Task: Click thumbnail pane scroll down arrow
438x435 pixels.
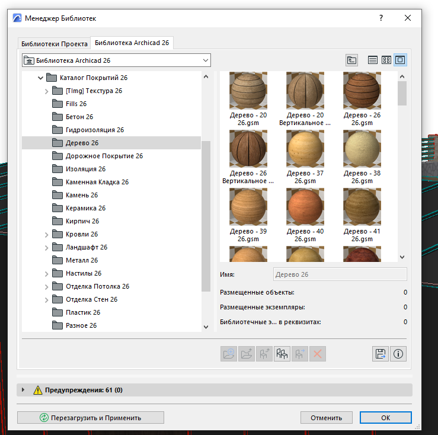Action: (402, 257)
